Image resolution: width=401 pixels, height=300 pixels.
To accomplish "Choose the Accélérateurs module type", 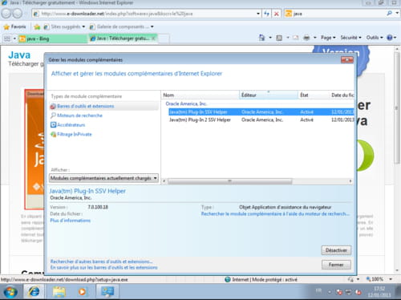I will coord(71,125).
